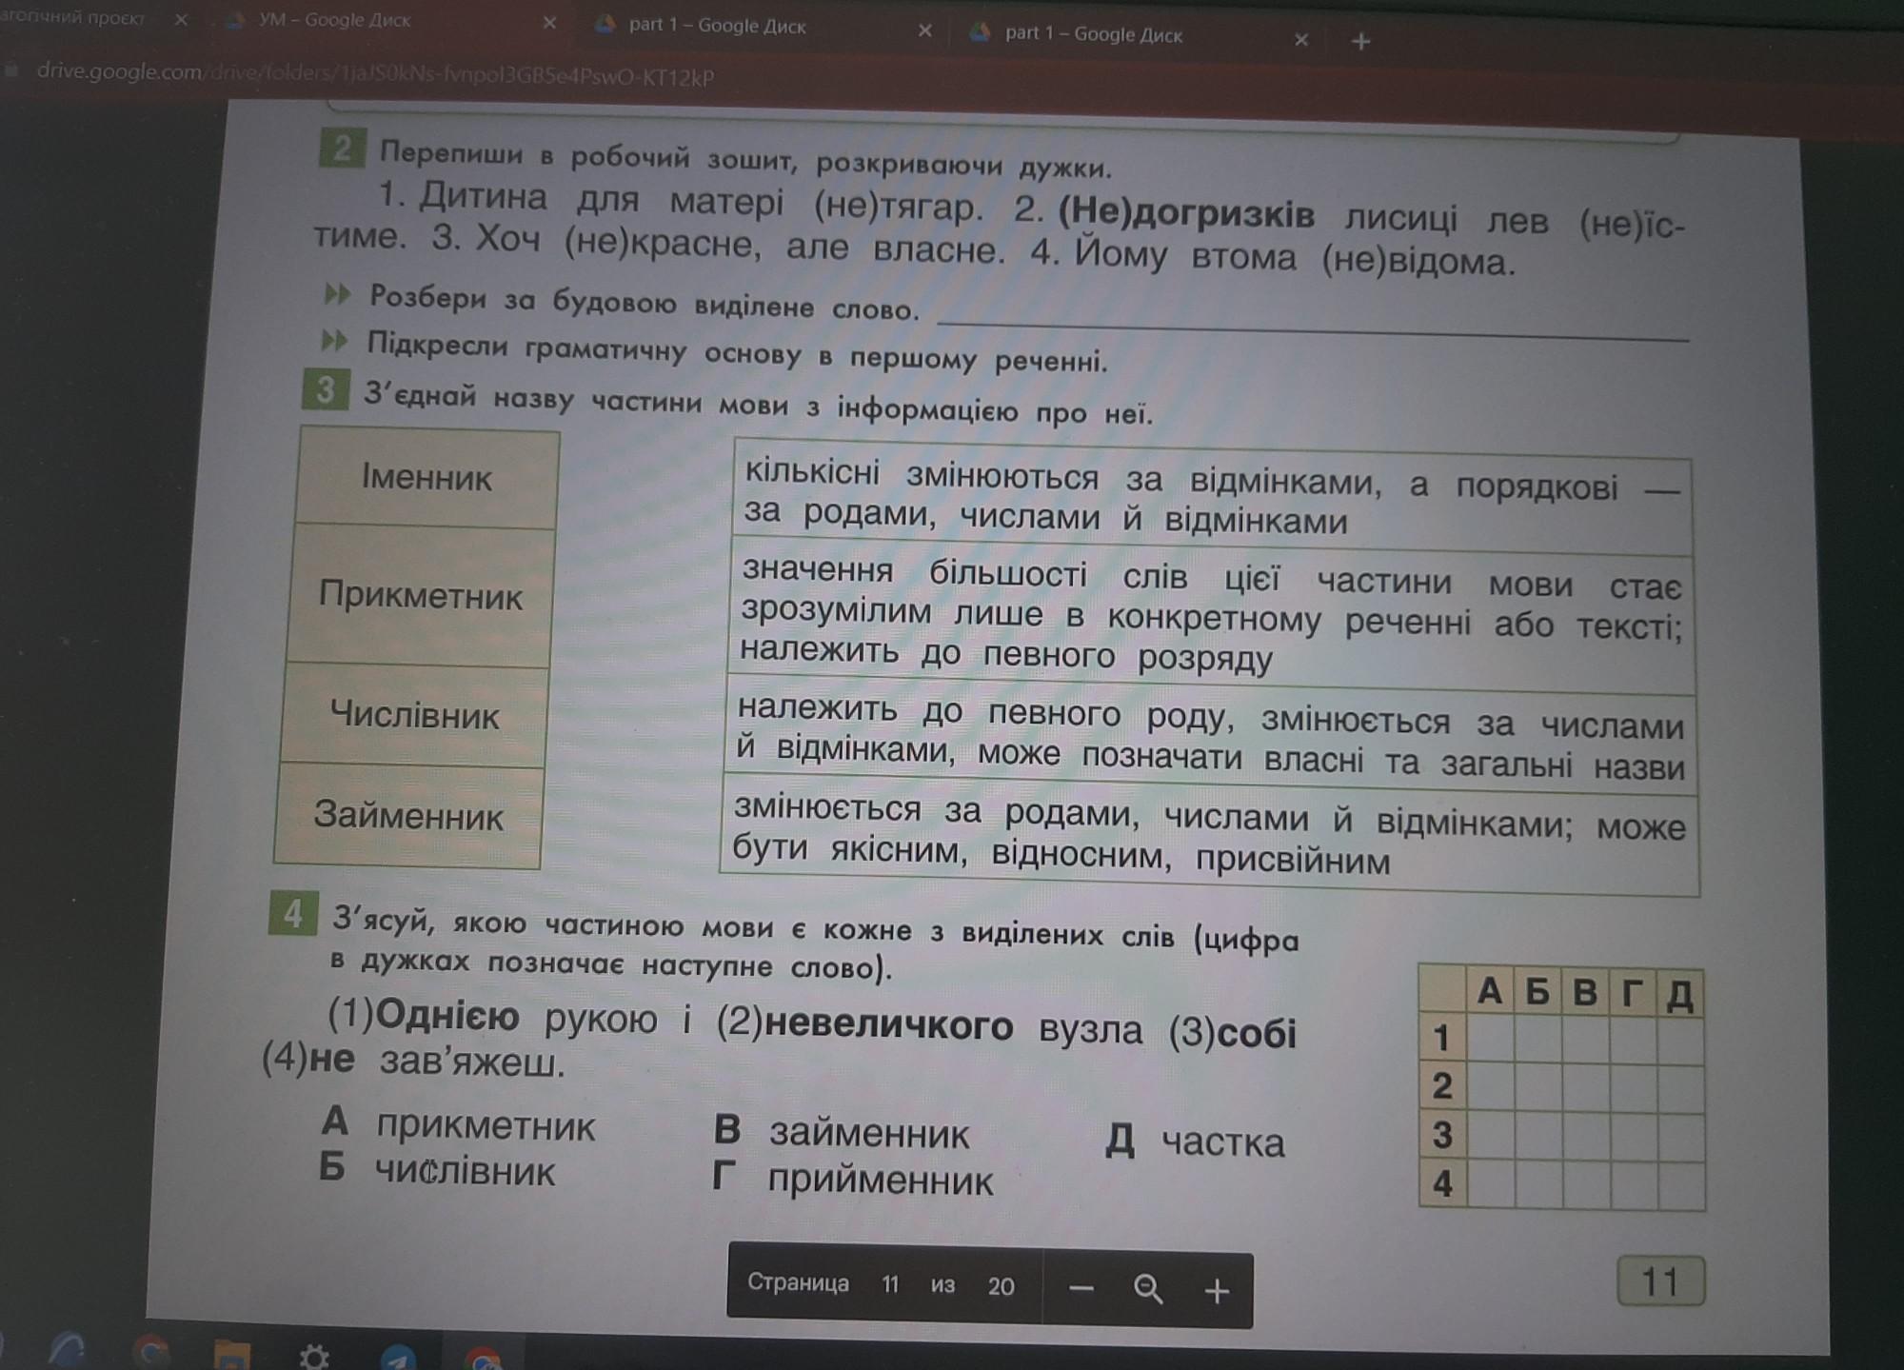Image resolution: width=1904 pixels, height=1370 pixels.
Task: Close the УМ – Google Диск tab
Action: click(x=549, y=23)
